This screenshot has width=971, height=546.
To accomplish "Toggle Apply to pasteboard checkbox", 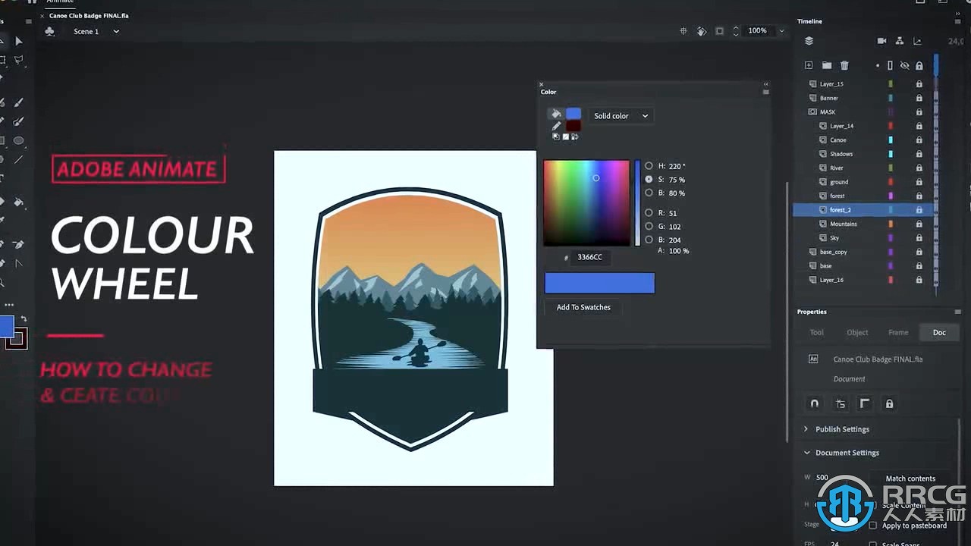I will point(872,526).
